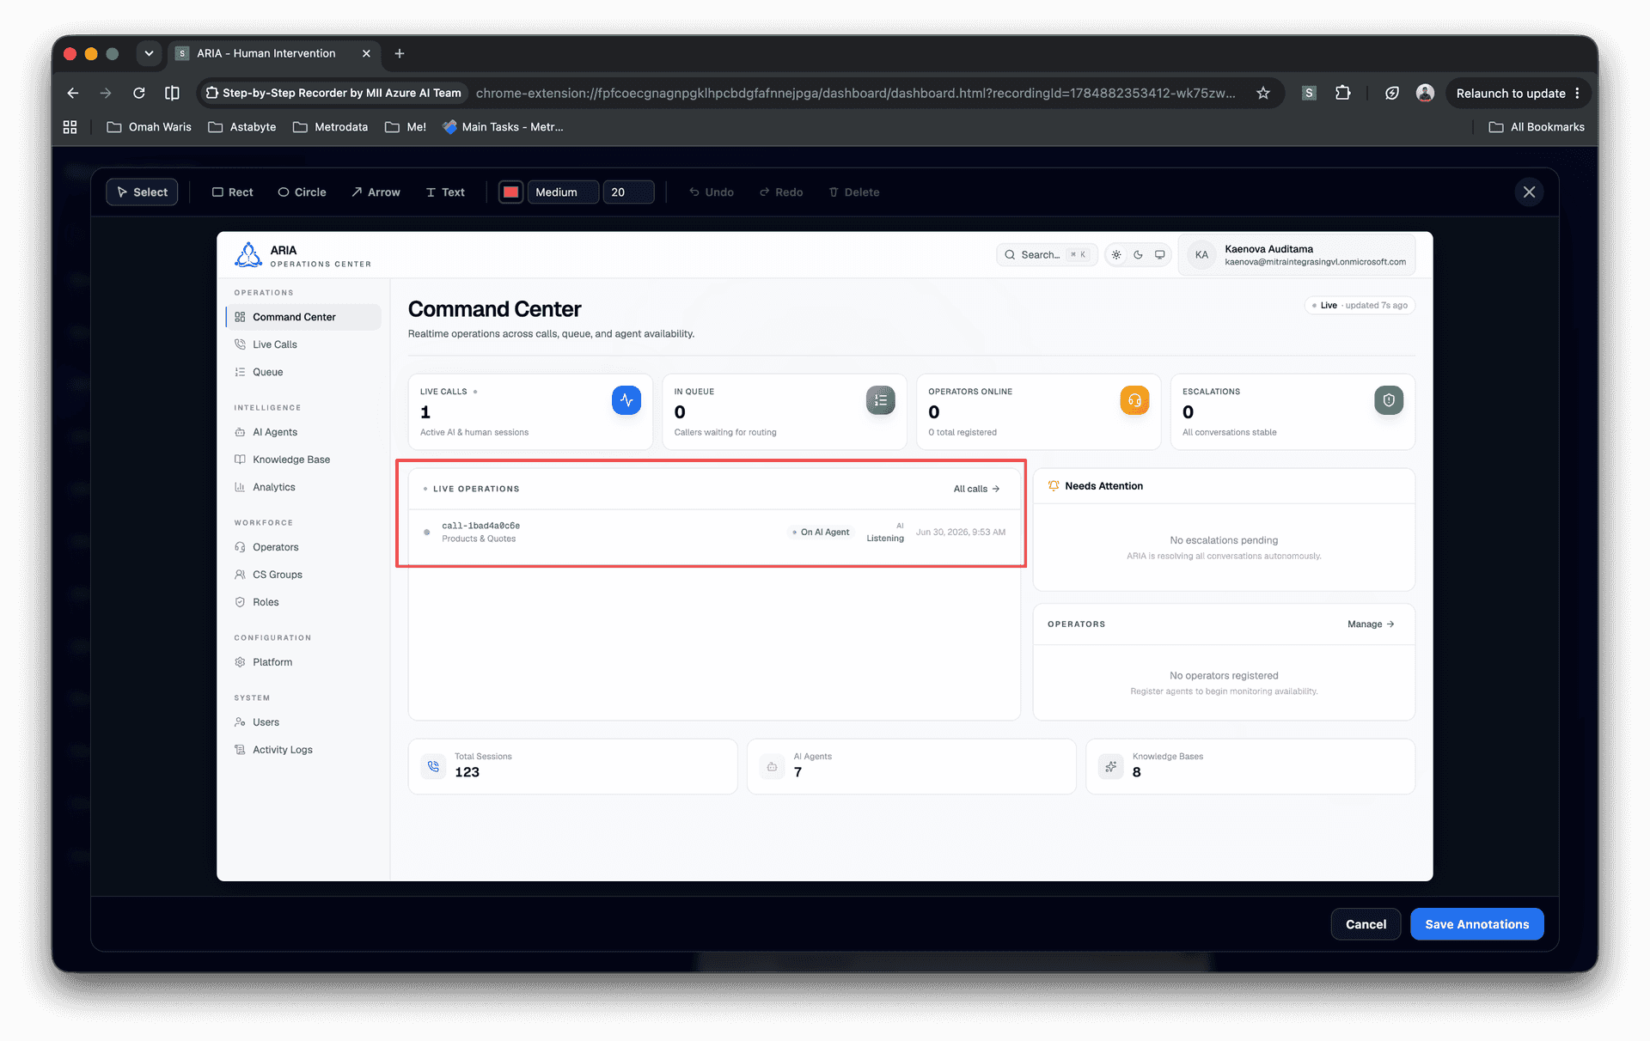Open CS Groups in sidebar
Screen dimensions: 1650x1041
303,575
